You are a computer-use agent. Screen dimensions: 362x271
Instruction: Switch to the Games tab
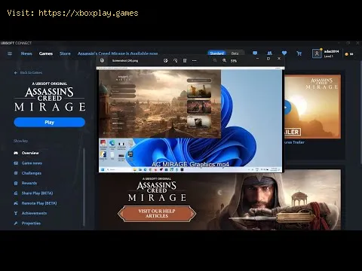pos(46,53)
